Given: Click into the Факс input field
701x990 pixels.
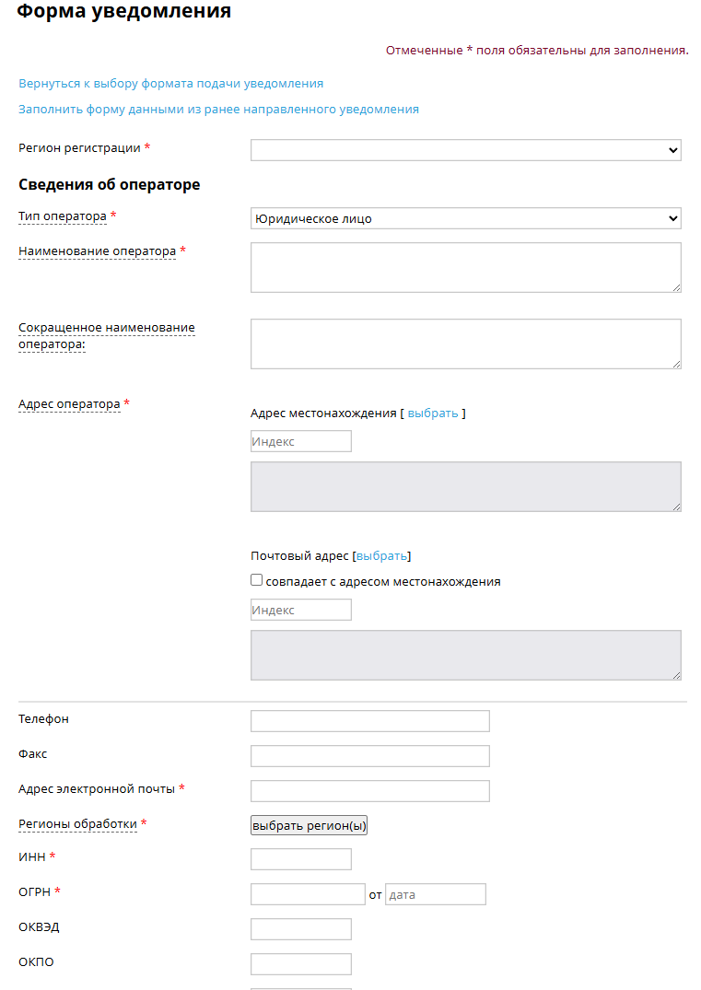Looking at the screenshot, I should click(x=369, y=755).
